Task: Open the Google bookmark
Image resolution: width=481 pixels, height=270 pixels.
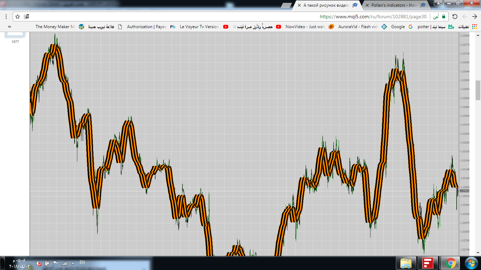Action: 394,27
